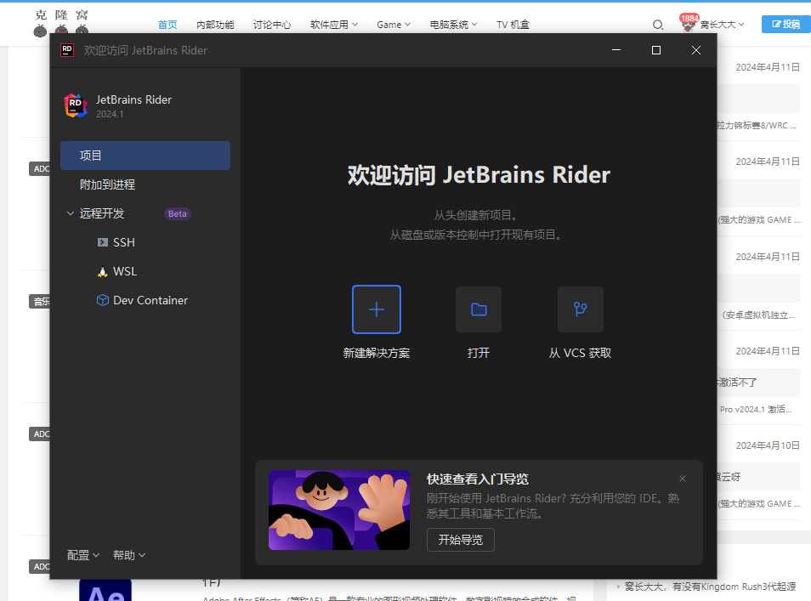Open the 窝长大大 user dropdown
Screen dimensions: 811x601
pos(722,25)
